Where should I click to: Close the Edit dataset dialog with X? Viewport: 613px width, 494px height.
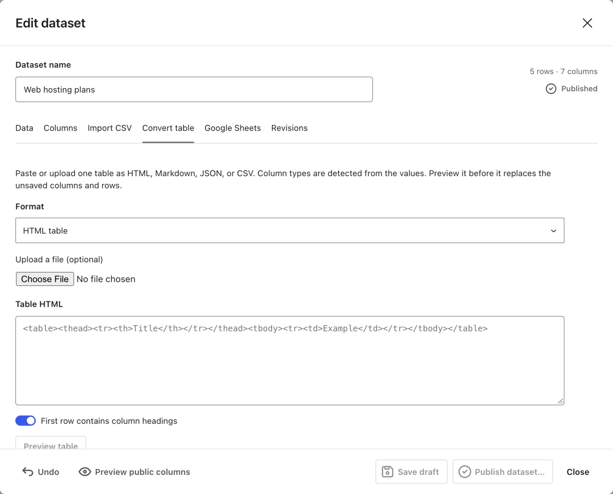tap(587, 23)
